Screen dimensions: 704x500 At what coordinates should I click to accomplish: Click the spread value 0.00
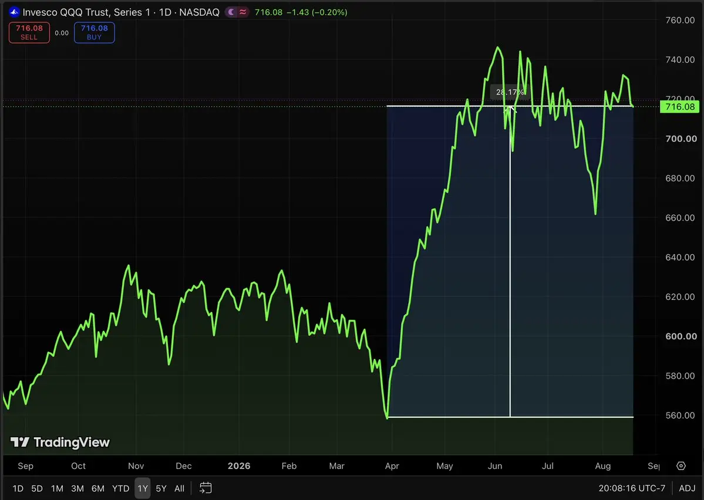pos(62,33)
